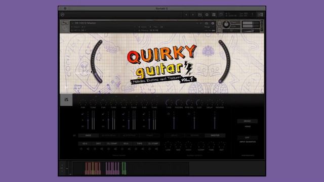Click the LOW EQ knob
Screen dimensions: 324x182
click(168, 145)
